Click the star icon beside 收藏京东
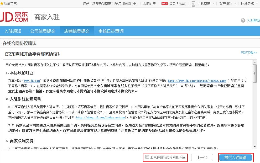The width and height of the screenshot is (260, 163). [2, 3]
